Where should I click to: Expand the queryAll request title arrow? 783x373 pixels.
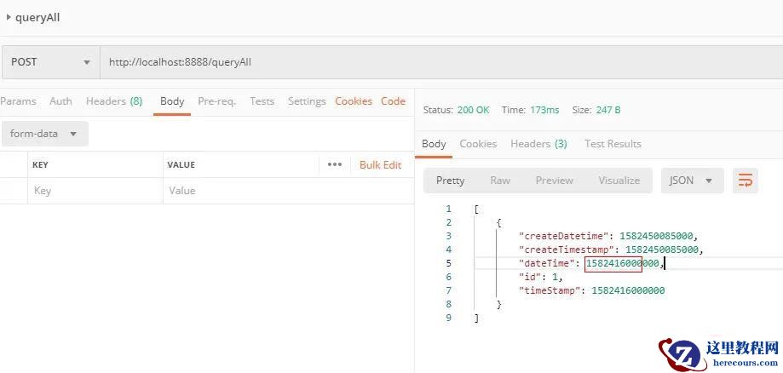[x=9, y=17]
